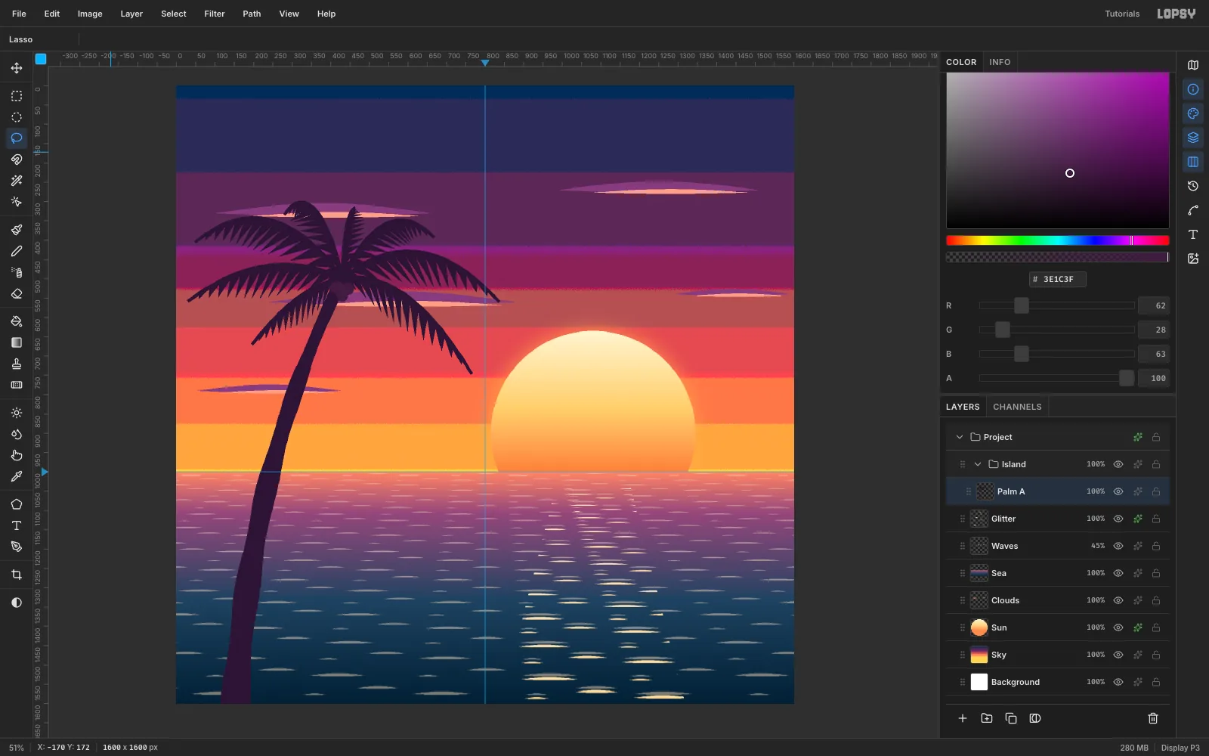Edit the hex color field 3E1C3F
Image resolution: width=1209 pixels, height=756 pixels.
coord(1058,279)
